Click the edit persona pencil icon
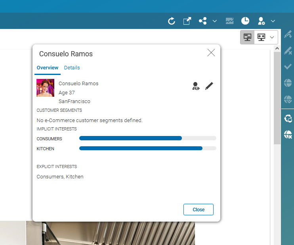Screen dimensions: 294x245 tap(209, 86)
